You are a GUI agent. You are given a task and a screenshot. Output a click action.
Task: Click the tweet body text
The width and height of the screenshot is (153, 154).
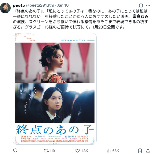coord(80,19)
